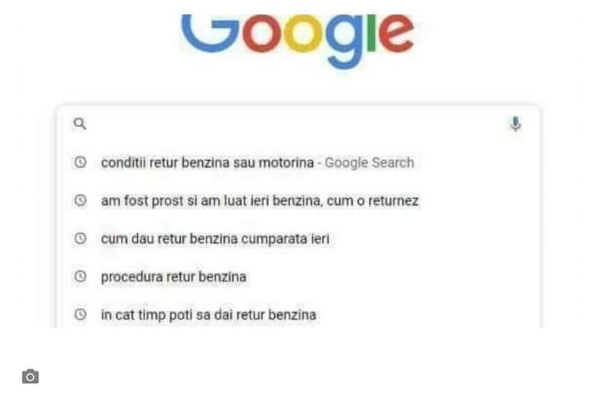Select suggestion 'conditii retur benzina sau motorina'
Viewport: 601px width, 393px height.
coord(207,163)
